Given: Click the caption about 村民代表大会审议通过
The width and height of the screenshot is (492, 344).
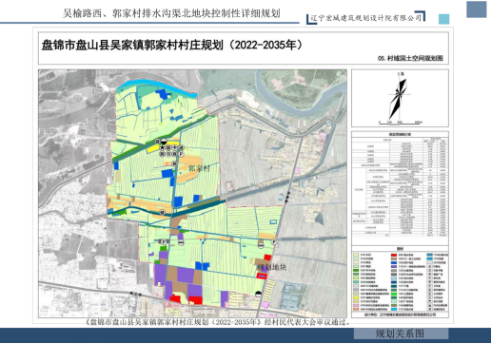Looking at the screenshot, I should click(x=218, y=322).
